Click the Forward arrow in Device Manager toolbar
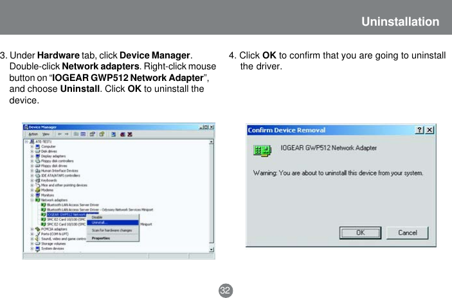The height and width of the screenshot is (298, 452). point(67,134)
